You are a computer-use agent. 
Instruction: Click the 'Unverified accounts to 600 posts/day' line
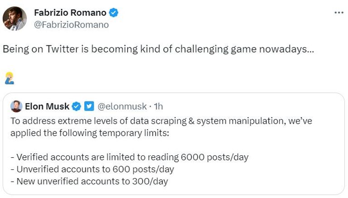(92, 169)
